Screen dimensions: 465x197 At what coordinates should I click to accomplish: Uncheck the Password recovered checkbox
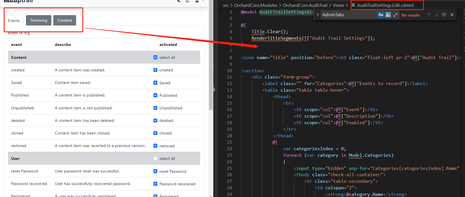[x=155, y=184]
